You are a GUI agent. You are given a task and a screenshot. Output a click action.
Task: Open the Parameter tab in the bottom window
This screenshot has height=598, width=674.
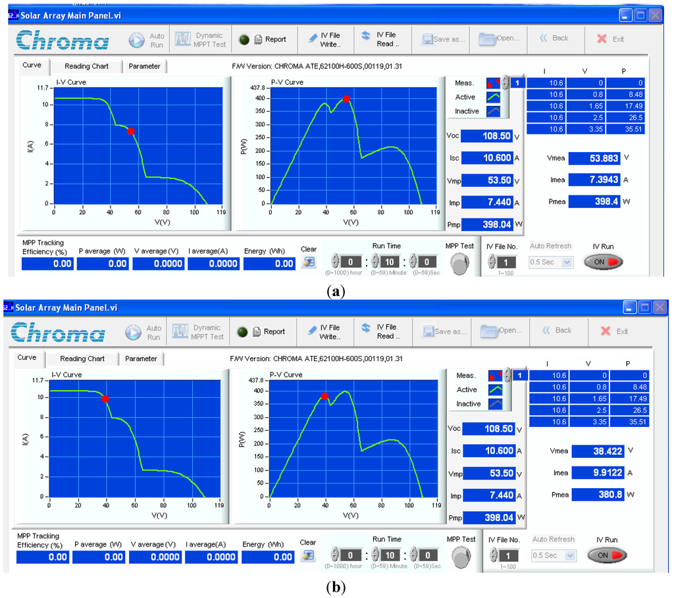click(x=142, y=359)
